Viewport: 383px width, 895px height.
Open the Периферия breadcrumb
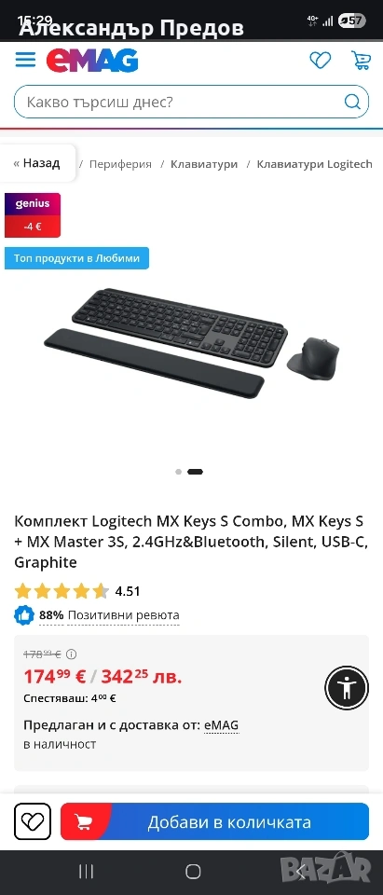point(120,164)
